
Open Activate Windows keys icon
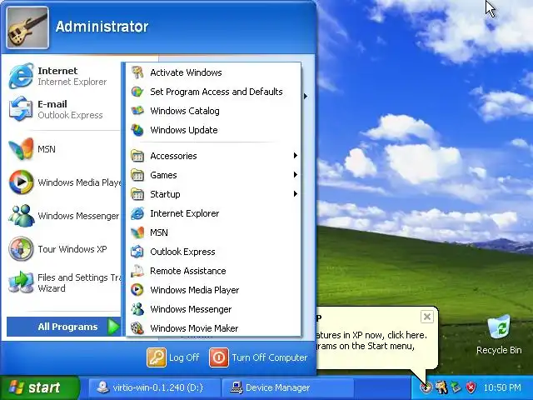[x=137, y=72]
